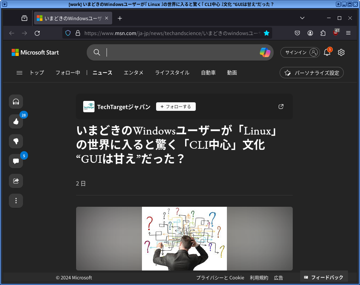This screenshot has height=285, width=360.
Task: Click the share article icon
Action: [16, 181]
